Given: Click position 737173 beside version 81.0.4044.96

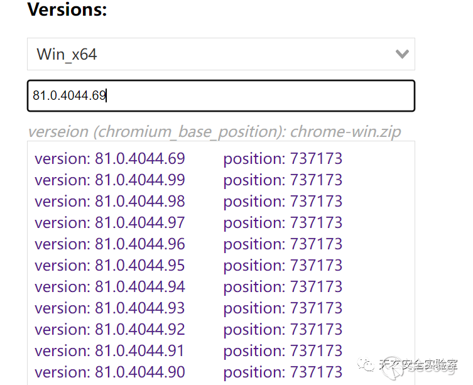Looking at the screenshot, I should coord(283,244).
